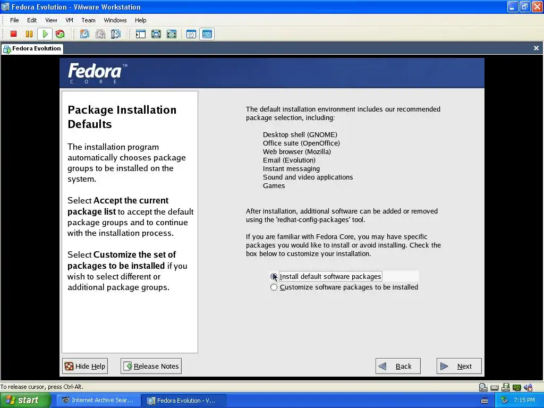Open the Windows menu
The height and width of the screenshot is (408, 544).
pyautogui.click(x=115, y=20)
